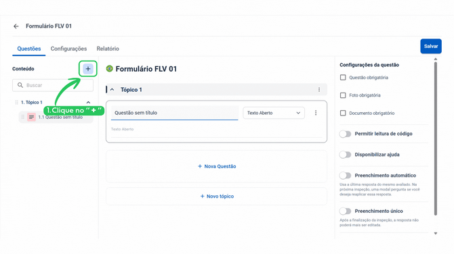Turn on Preenchimento único
454x254 pixels.
click(345, 211)
